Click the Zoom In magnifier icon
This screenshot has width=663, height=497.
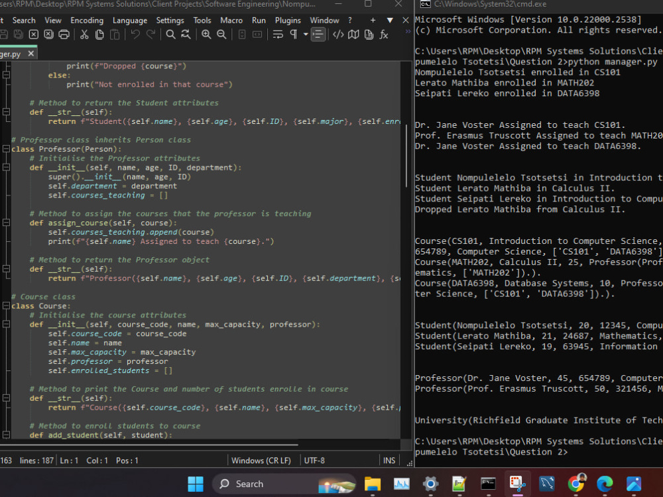(206, 34)
